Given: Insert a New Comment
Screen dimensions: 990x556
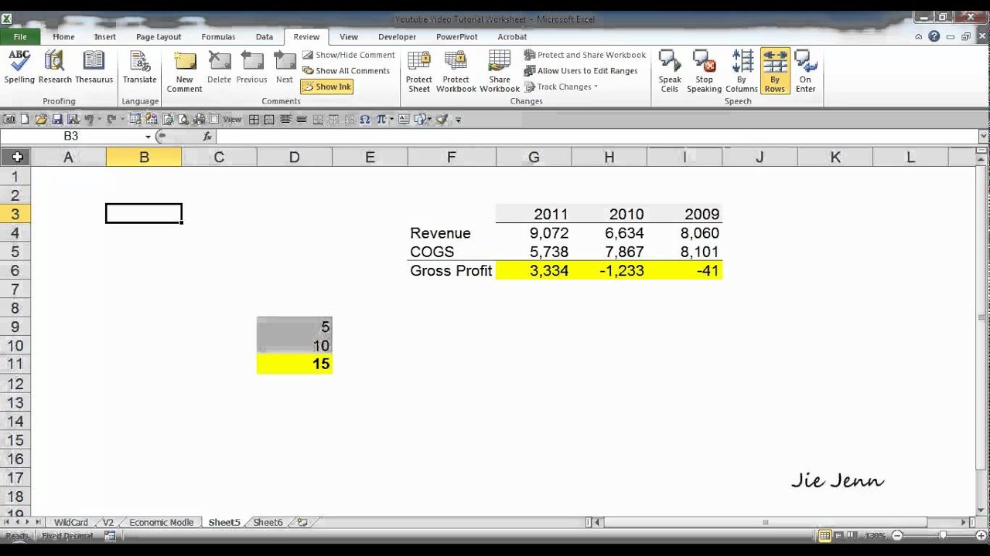Looking at the screenshot, I should tap(184, 71).
